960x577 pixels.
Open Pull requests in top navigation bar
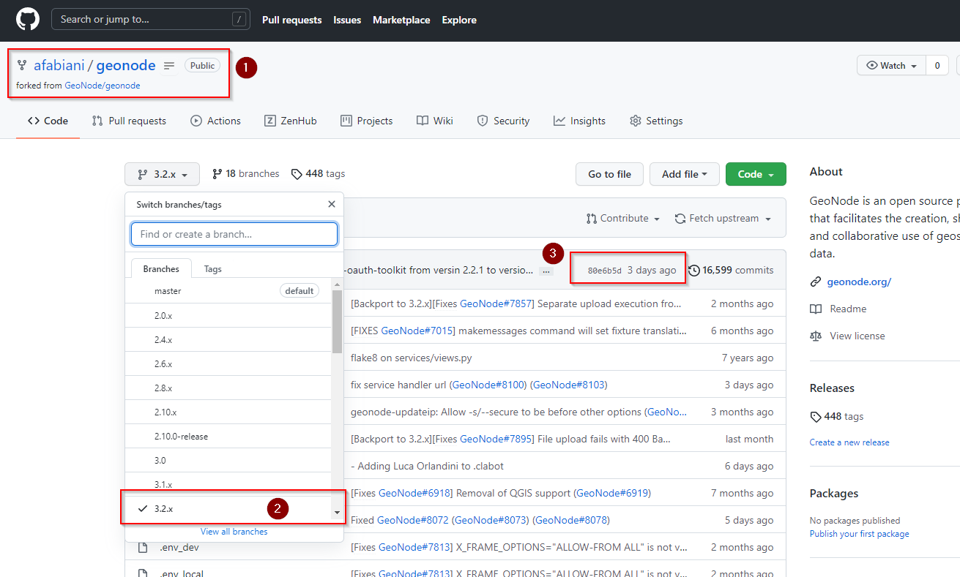pos(291,20)
